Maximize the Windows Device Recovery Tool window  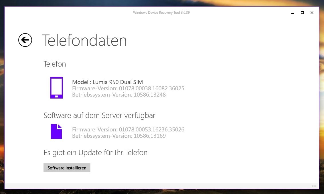point(302,13)
